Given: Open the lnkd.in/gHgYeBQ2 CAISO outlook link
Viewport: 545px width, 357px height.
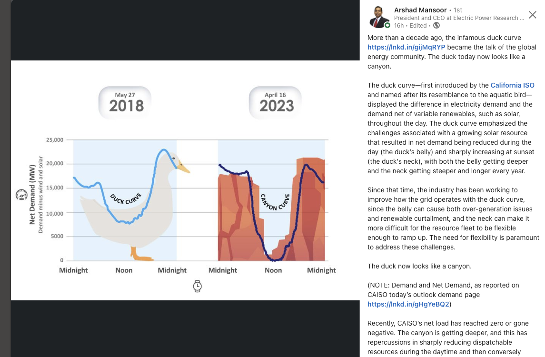Looking at the screenshot, I should [408, 304].
